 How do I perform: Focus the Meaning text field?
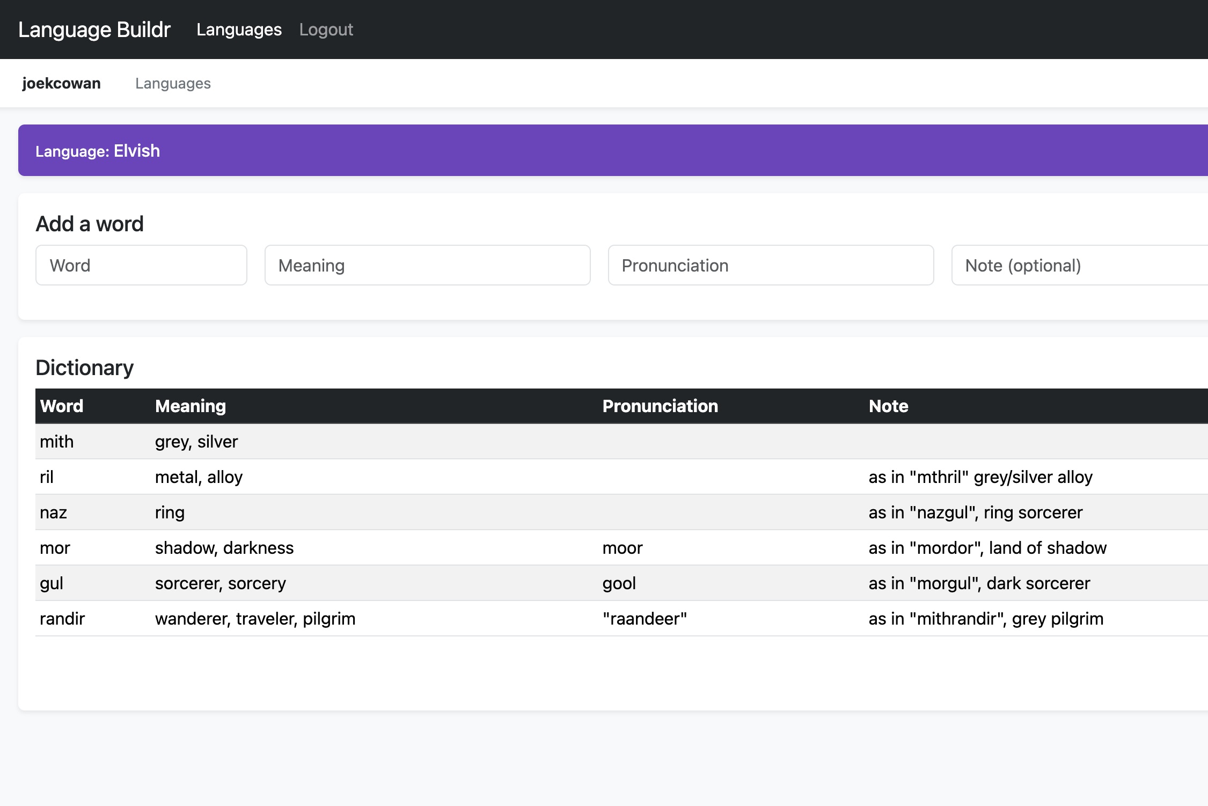tap(427, 265)
